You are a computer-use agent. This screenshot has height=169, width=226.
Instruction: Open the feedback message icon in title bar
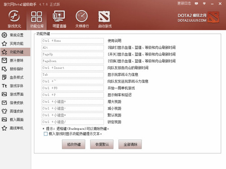pos(196,4)
